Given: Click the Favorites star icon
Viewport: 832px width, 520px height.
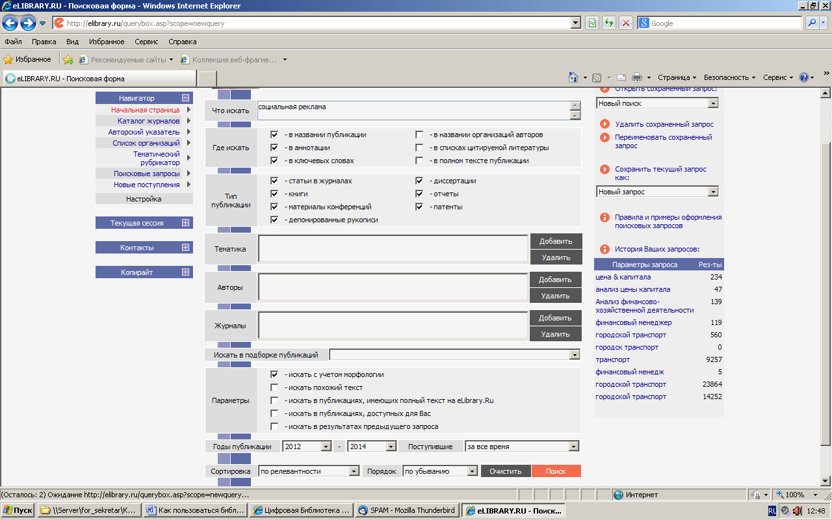Looking at the screenshot, I should (x=8, y=59).
